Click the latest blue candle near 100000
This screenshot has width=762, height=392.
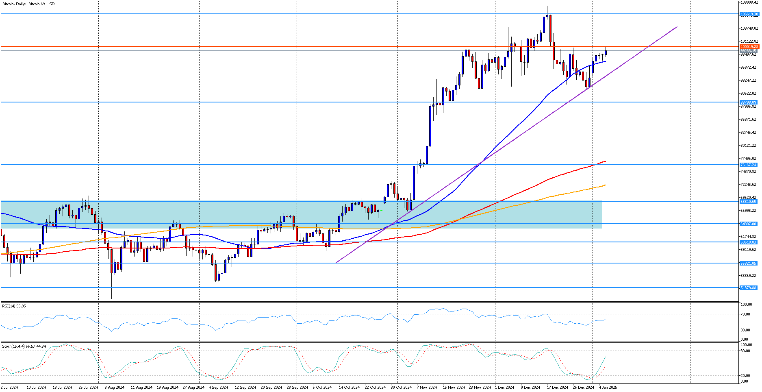click(606, 52)
